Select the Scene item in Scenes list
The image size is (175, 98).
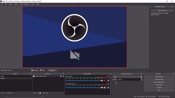16,76
